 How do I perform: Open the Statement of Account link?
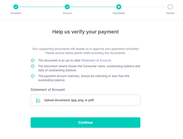tap(96, 60)
